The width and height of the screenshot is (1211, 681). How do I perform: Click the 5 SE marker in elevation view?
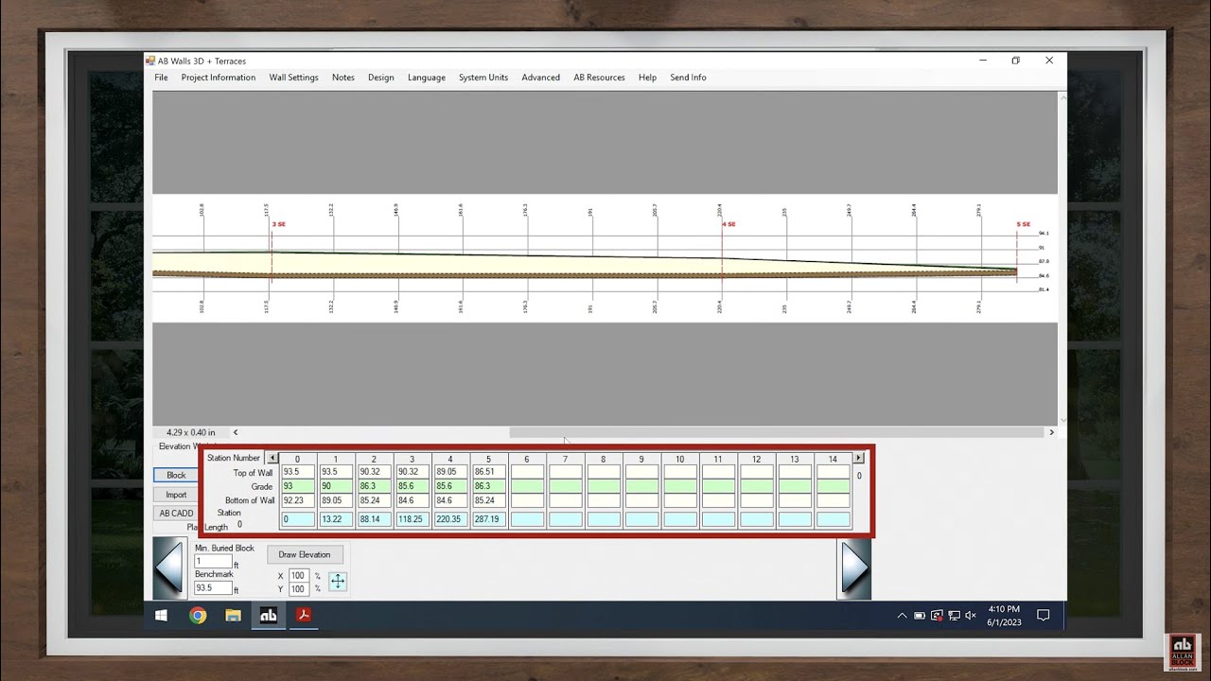coord(1024,224)
